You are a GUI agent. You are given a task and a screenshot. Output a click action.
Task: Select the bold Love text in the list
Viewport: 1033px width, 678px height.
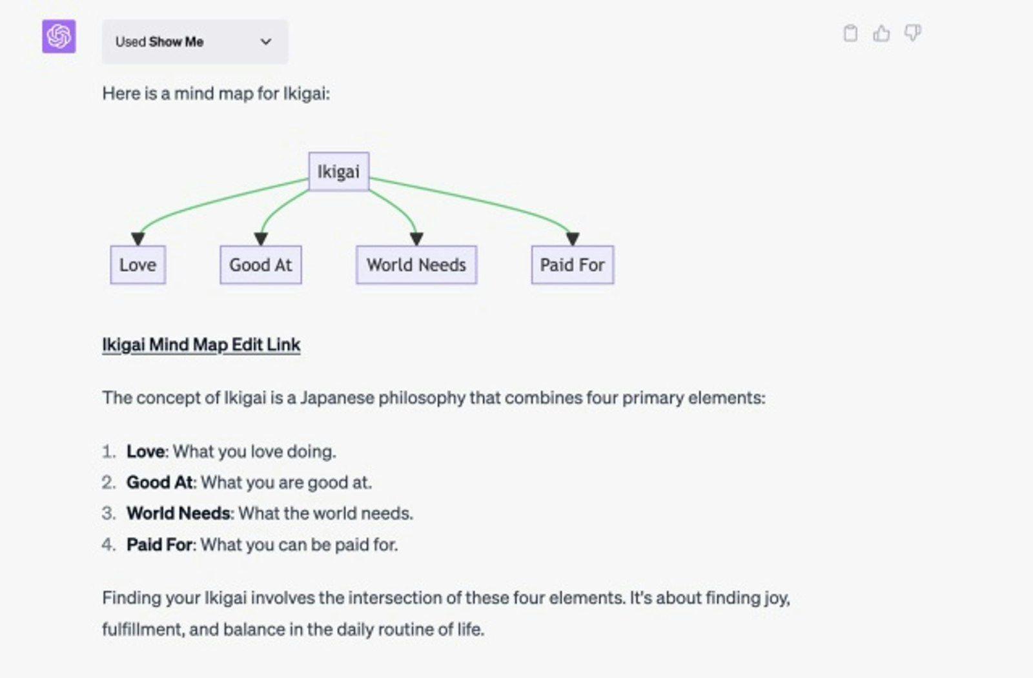pos(145,451)
